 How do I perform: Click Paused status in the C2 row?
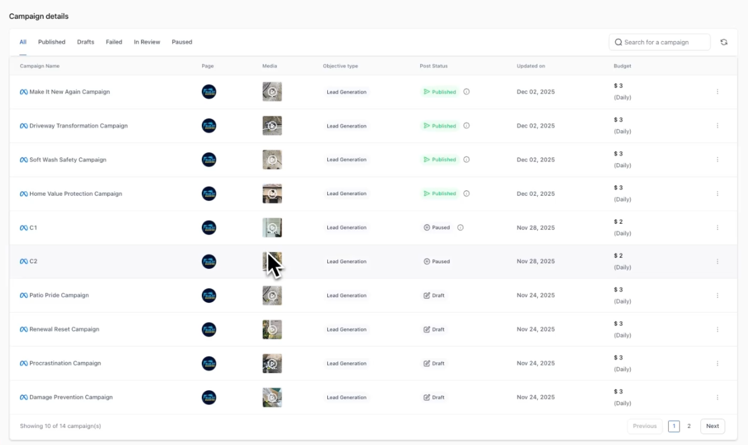point(437,261)
